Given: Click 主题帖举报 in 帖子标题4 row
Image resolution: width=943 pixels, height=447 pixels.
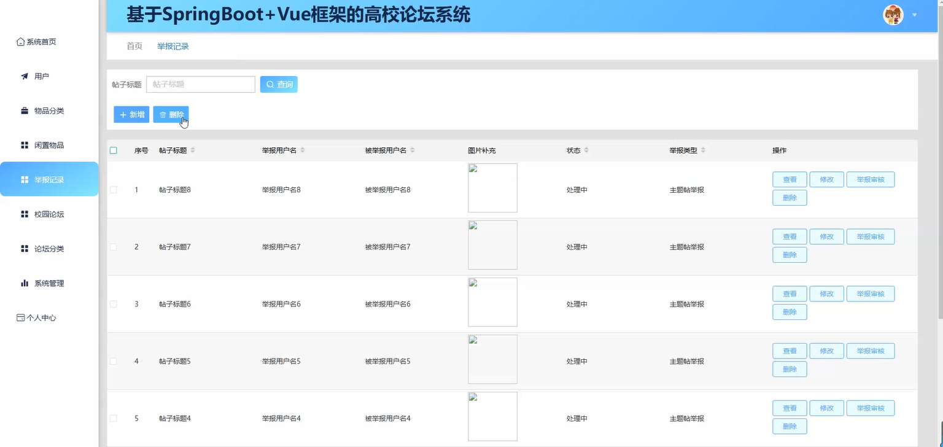Looking at the screenshot, I should [x=686, y=418].
